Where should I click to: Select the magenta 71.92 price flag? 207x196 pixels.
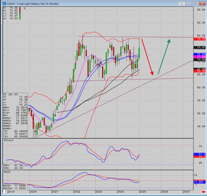click(x=200, y=57)
